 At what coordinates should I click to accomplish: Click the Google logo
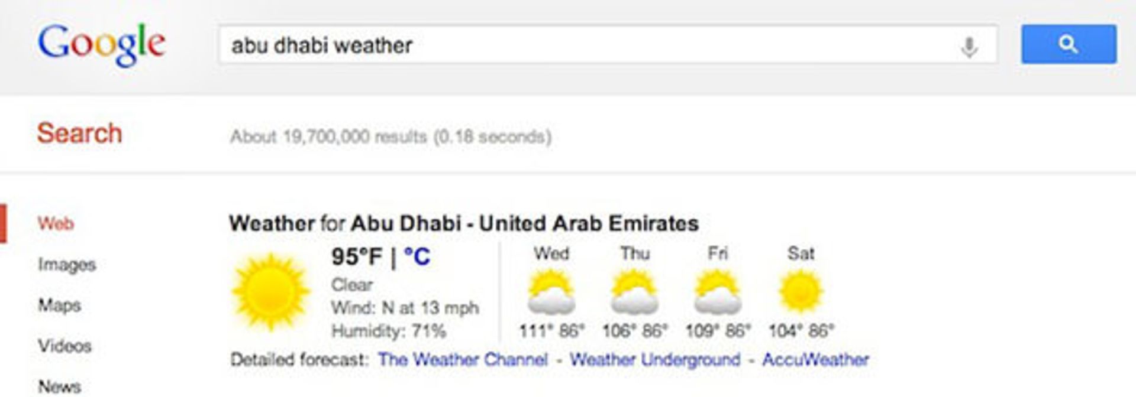[101, 44]
